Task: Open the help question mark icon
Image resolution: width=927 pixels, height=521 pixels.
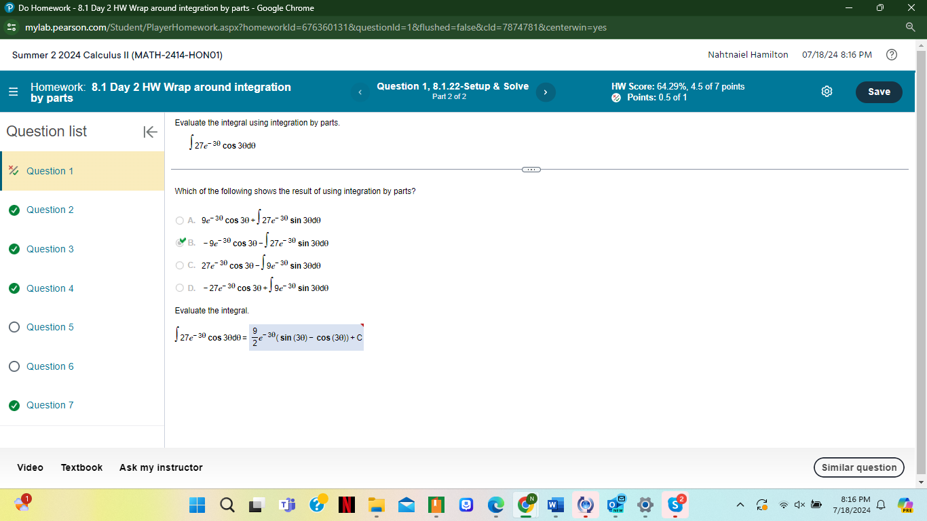Action: point(892,55)
